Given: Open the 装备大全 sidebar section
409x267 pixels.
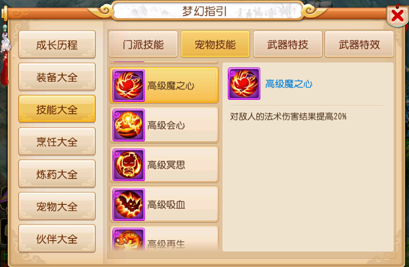Looking at the screenshot, I should [x=57, y=77].
